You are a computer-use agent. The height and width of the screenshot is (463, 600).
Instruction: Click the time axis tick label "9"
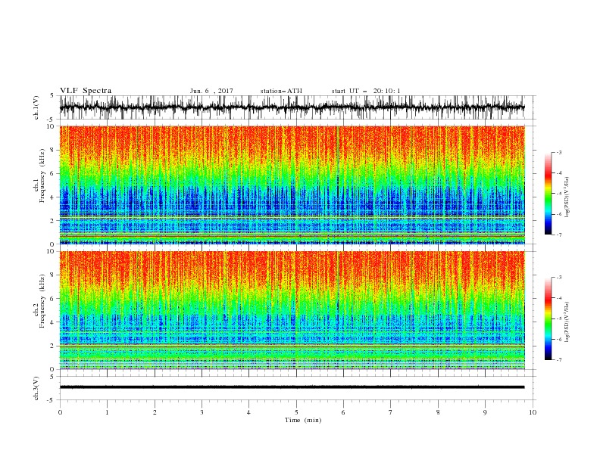pos(485,412)
